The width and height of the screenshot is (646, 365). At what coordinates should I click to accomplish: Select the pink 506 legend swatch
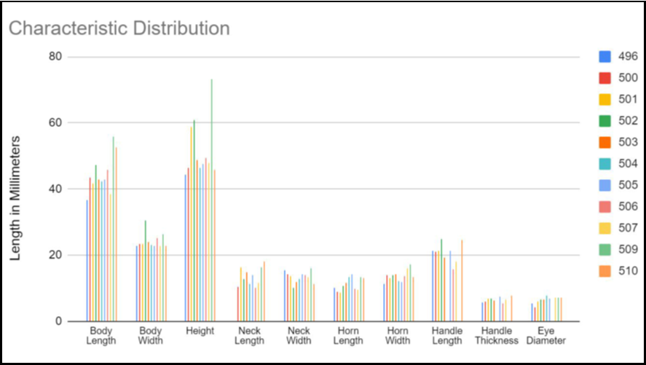pos(604,206)
